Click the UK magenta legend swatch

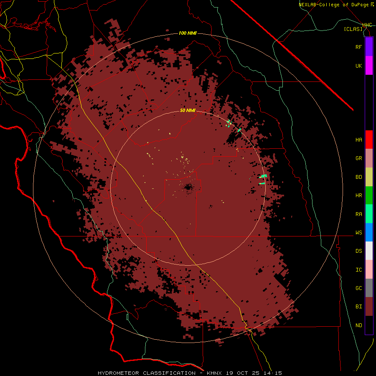[369, 66]
